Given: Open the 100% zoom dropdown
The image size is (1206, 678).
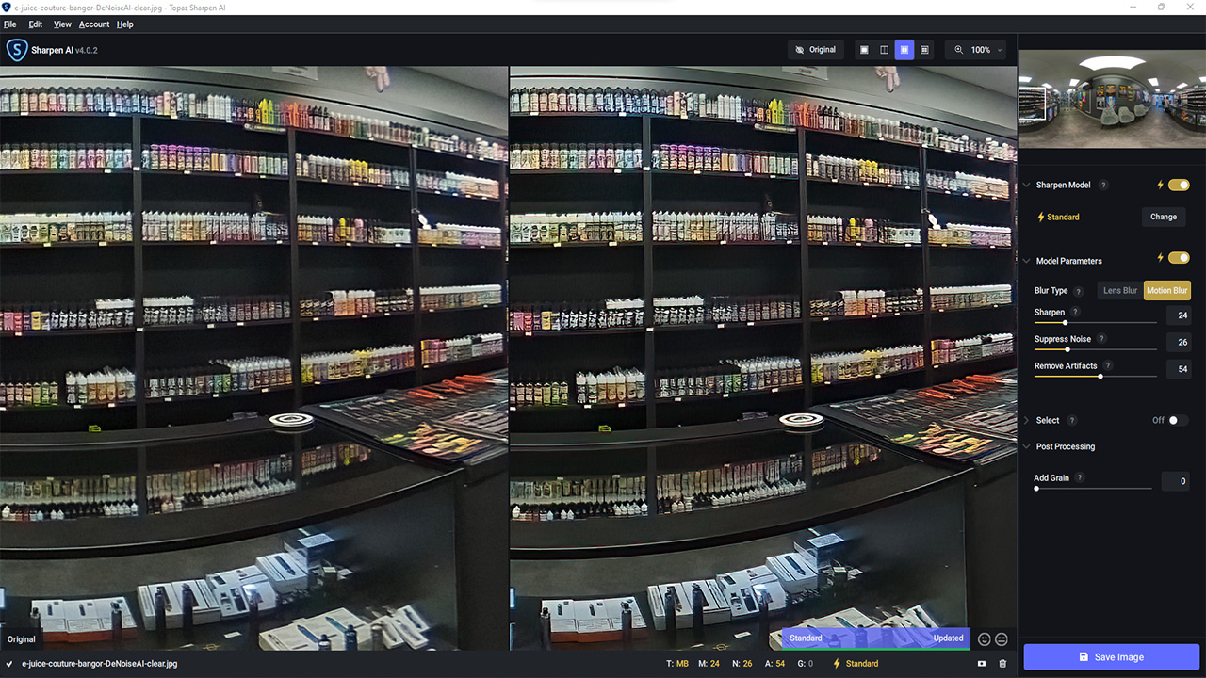Looking at the screenshot, I should [x=976, y=50].
